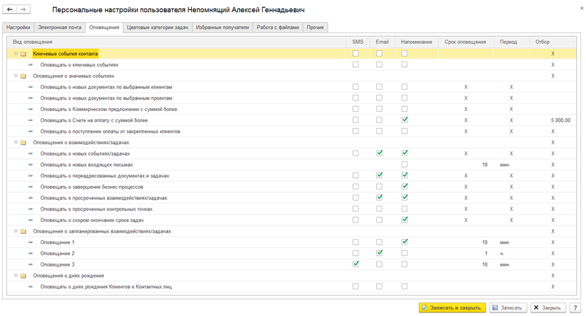Click the back navigation arrow
This screenshot has width=586, height=316.
pyautogui.click(x=10, y=10)
